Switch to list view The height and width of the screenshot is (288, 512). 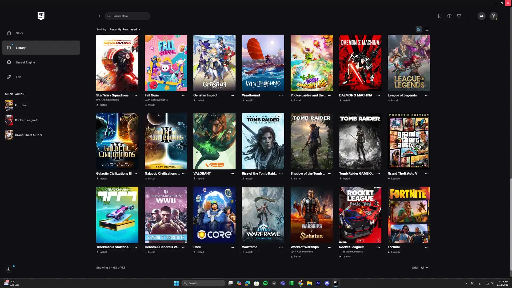click(427, 29)
